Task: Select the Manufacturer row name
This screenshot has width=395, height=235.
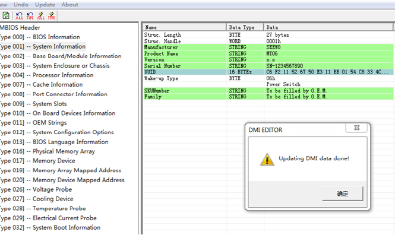Action: pos(161,47)
